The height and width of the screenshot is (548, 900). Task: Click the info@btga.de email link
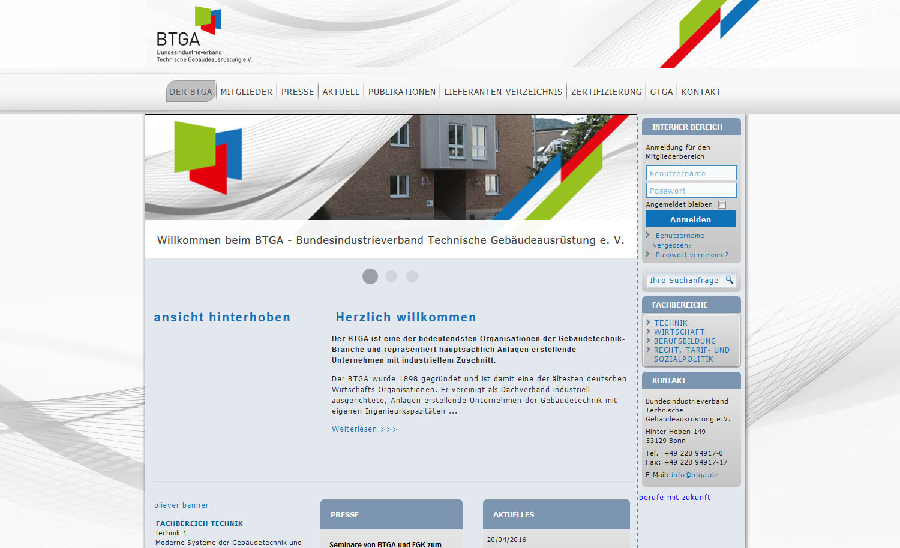[x=694, y=475]
